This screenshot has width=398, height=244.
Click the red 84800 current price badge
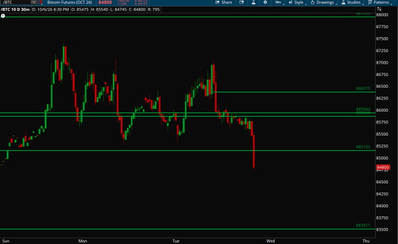383,167
